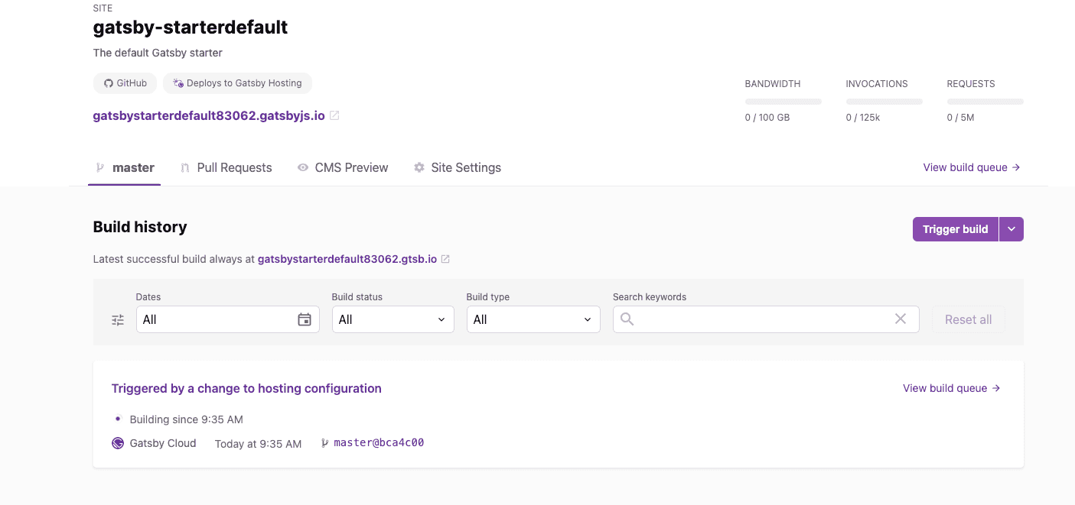Clear search keywords with the X icon

901,319
